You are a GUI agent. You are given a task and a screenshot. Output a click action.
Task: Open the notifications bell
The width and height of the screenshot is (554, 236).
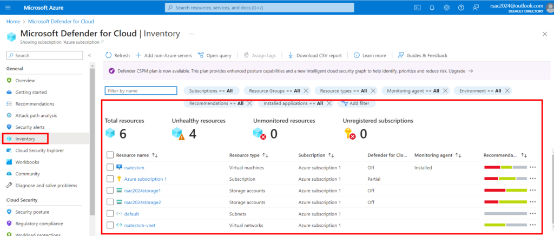[x=432, y=8]
